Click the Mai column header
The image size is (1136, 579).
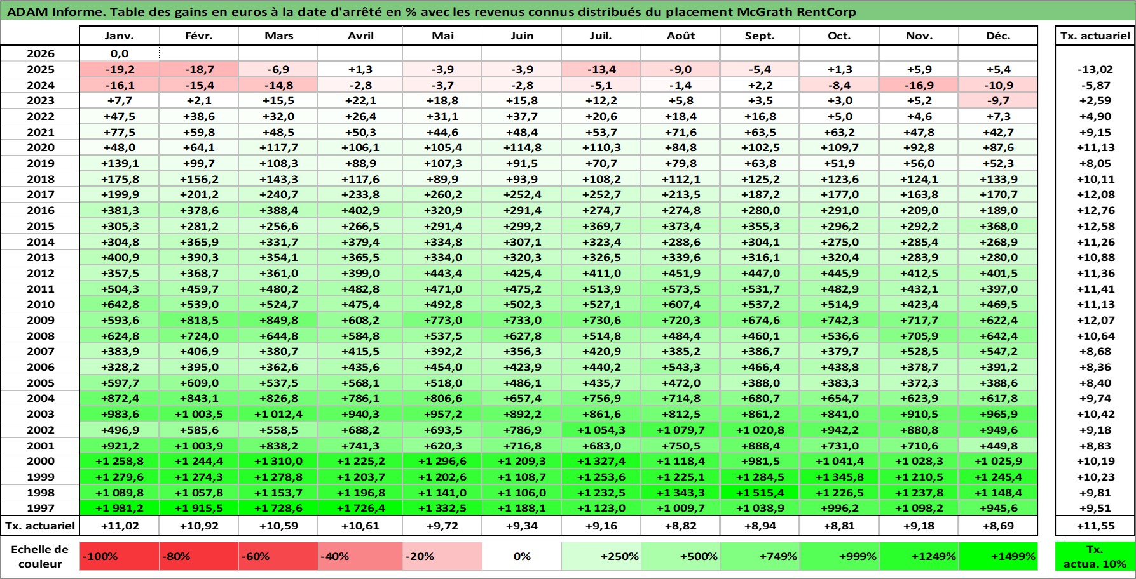[x=442, y=36]
